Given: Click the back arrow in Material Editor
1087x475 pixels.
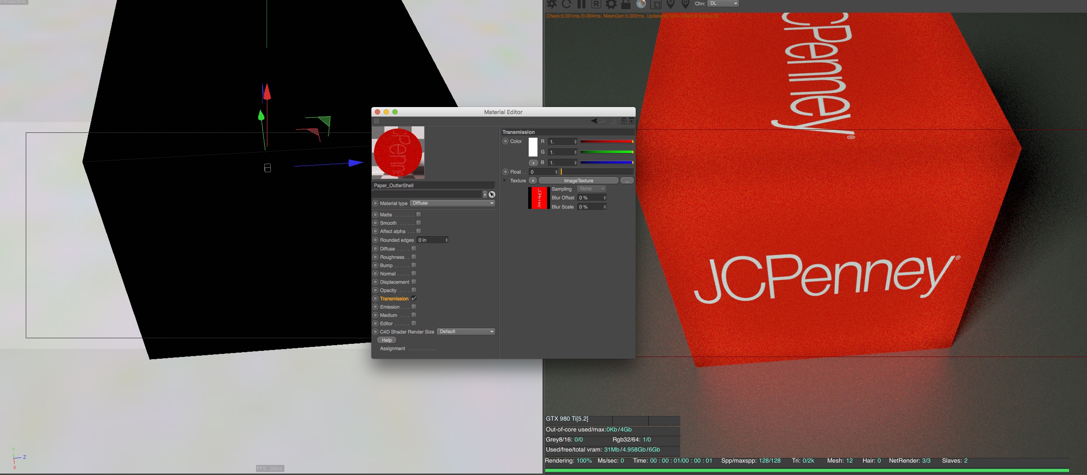Looking at the screenshot, I should click(594, 121).
